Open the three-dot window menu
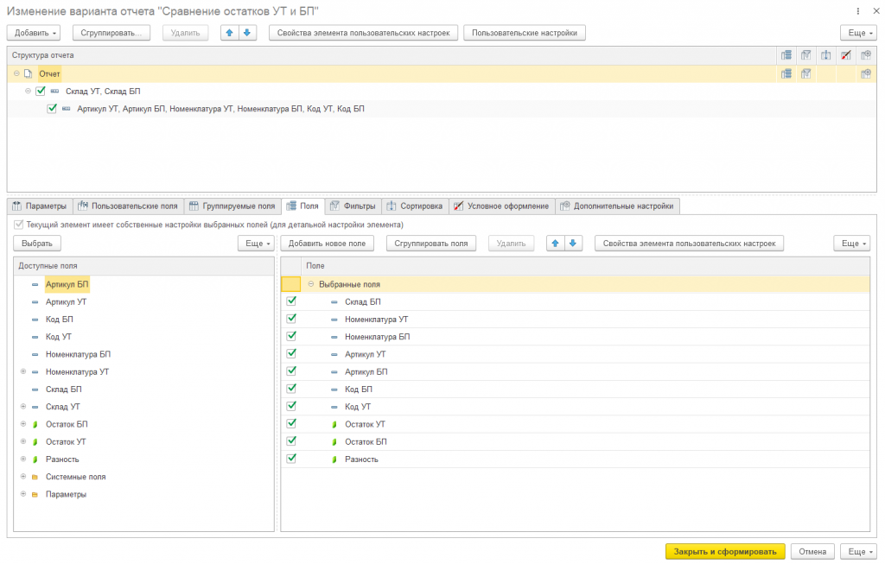This screenshot has height=564, width=885. (858, 11)
